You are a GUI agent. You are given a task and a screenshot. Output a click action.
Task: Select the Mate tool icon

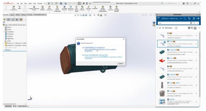[x=19, y=7]
